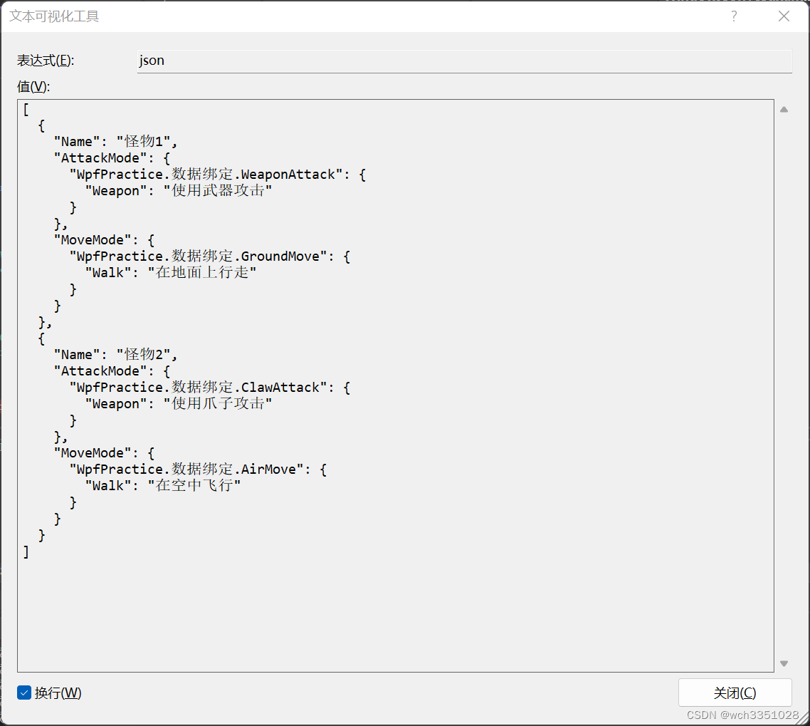Click the dialog title bar text 文本可视化工具
The width and height of the screenshot is (810, 726).
53,16
